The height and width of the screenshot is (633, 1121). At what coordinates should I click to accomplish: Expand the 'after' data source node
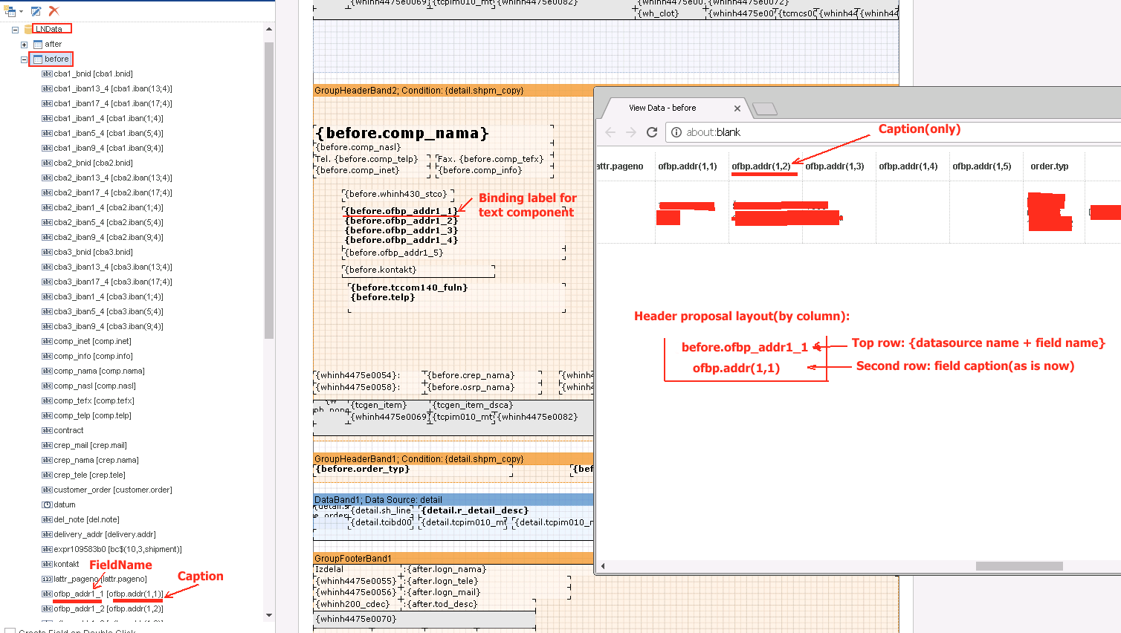tap(24, 45)
